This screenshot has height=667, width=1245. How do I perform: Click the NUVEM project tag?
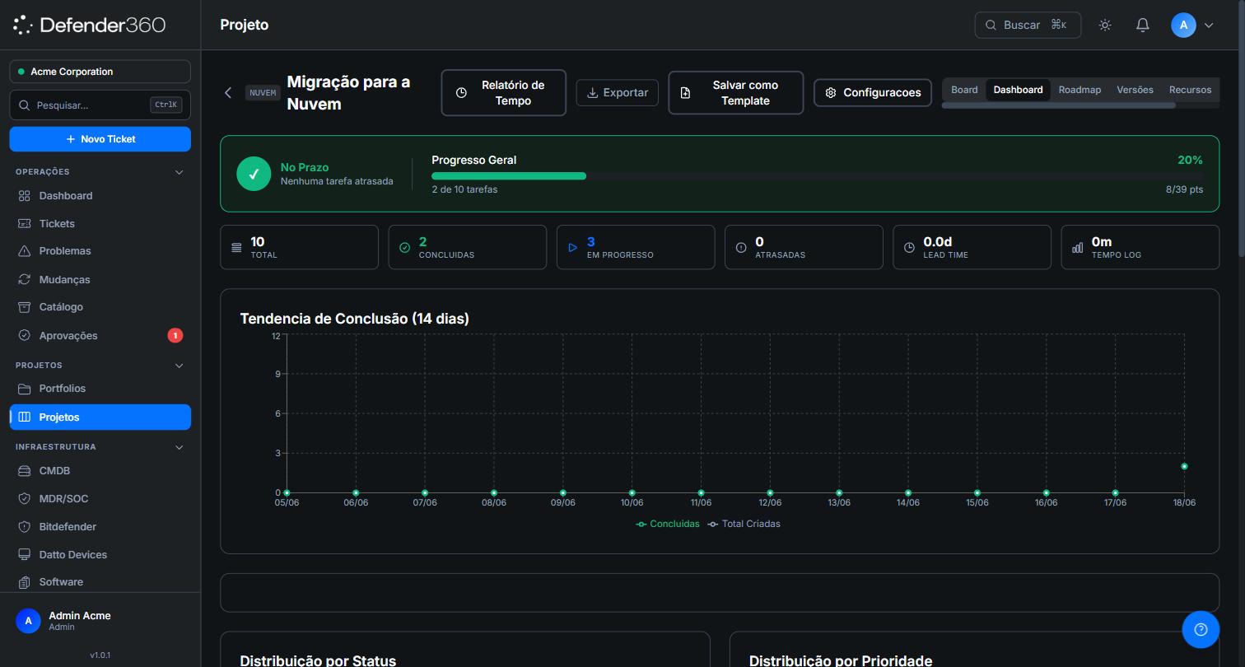263,93
